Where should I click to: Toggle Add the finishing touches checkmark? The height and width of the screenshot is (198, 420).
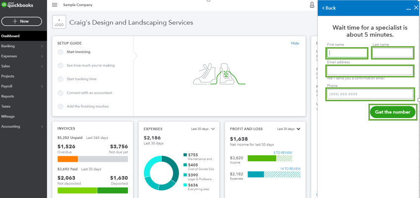point(60,106)
